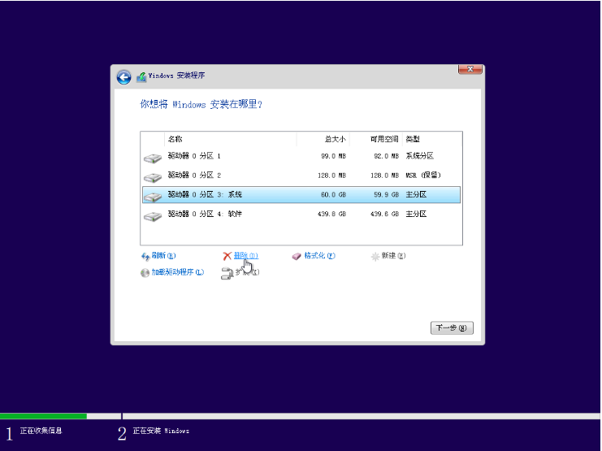This screenshot has width=602, height=451.
Task: Click the 名称 column header
Action: [231, 139]
